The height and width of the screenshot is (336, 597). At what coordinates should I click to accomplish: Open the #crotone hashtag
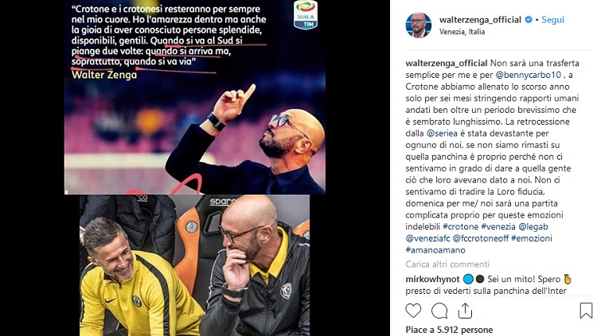(460, 226)
